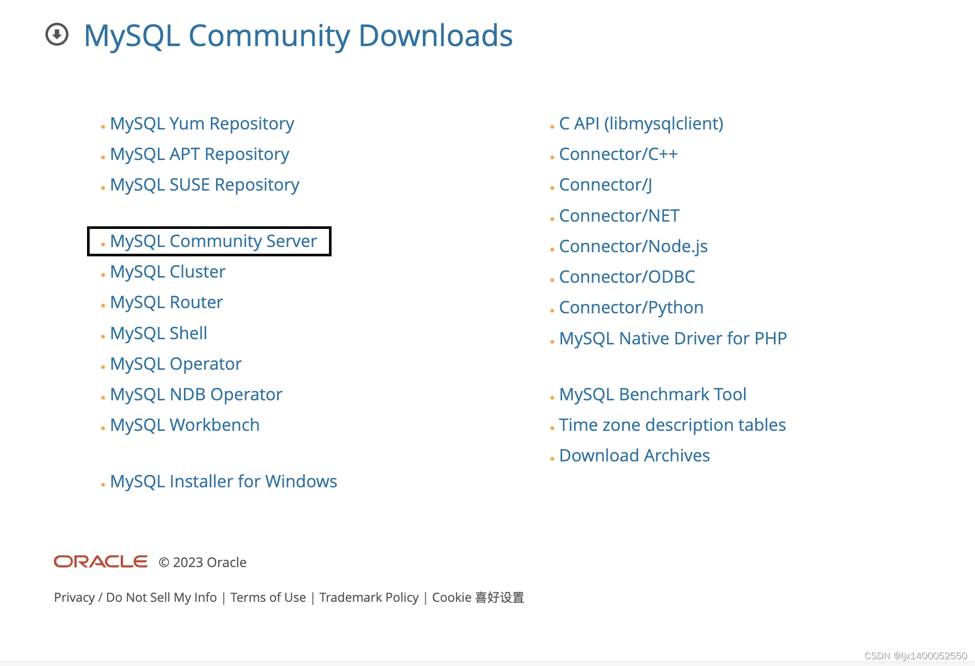Open MySQL Installer for Windows link
This screenshot has height=666, width=975.
click(223, 482)
